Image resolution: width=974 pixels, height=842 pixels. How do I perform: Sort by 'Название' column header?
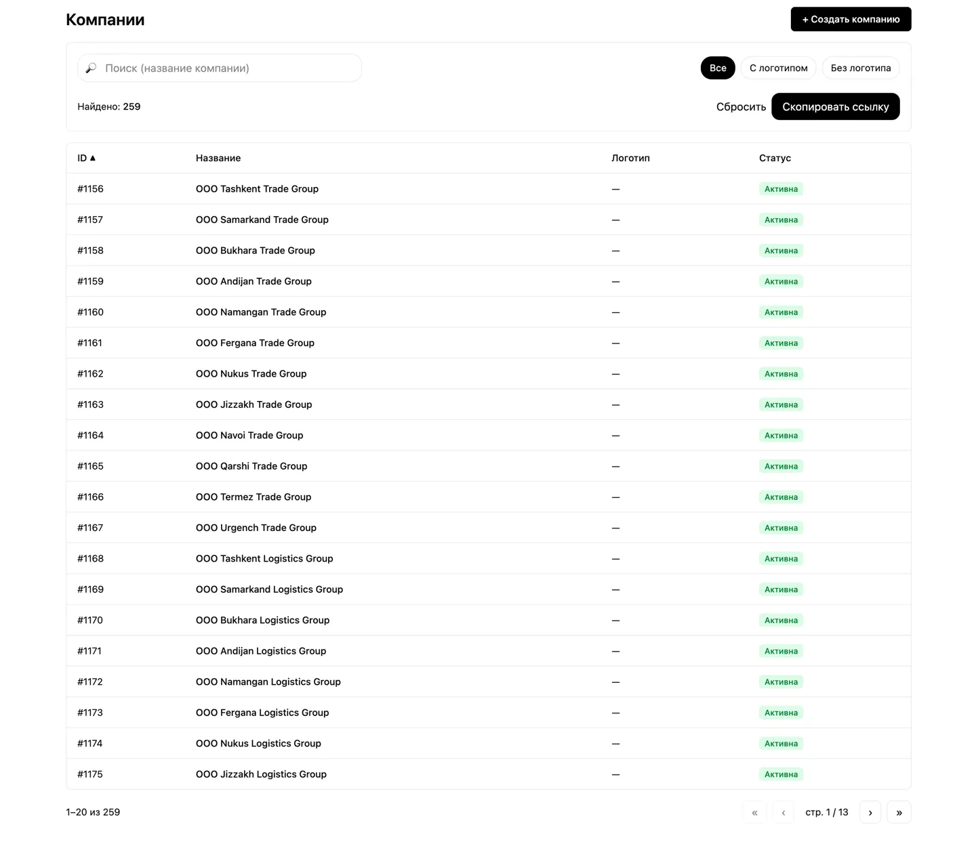click(218, 158)
